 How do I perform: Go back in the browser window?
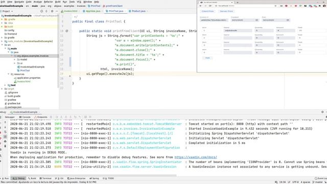pos(201,6)
